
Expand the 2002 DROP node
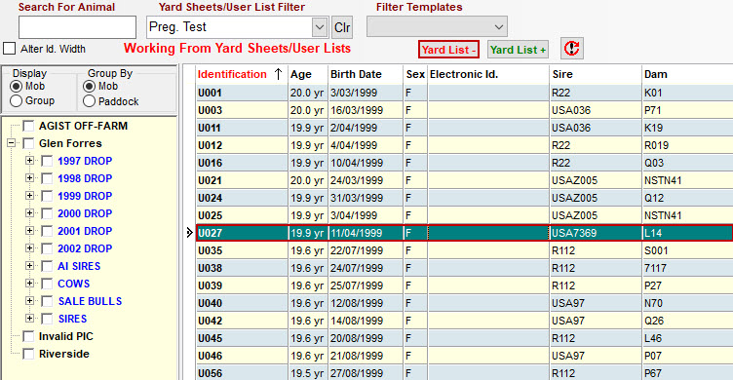point(29,248)
